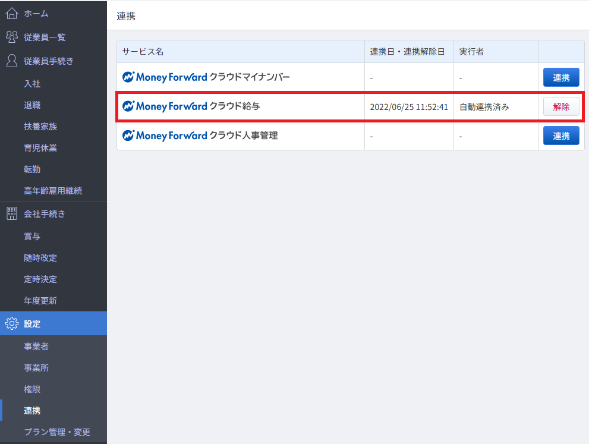Click 連携 button for クラウド人事管理
This screenshot has width=589, height=444.
[561, 136]
